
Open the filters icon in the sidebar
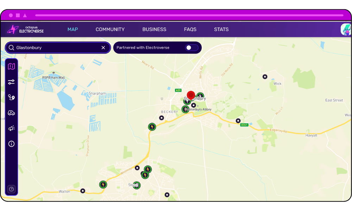[x=12, y=82]
